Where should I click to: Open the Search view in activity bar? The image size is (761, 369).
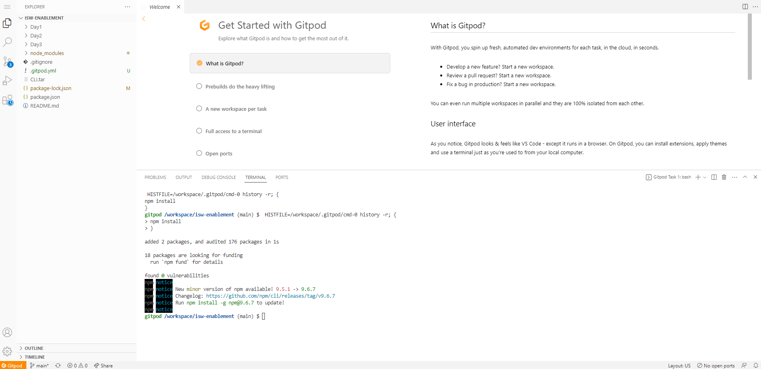tap(7, 42)
